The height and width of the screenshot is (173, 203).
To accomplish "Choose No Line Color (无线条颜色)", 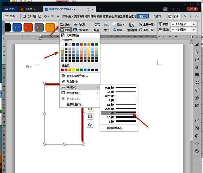I will (72, 35).
